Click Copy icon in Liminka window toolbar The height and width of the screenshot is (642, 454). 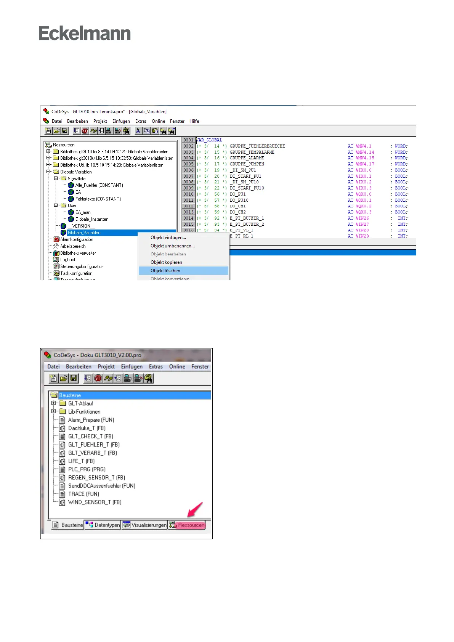point(147,131)
